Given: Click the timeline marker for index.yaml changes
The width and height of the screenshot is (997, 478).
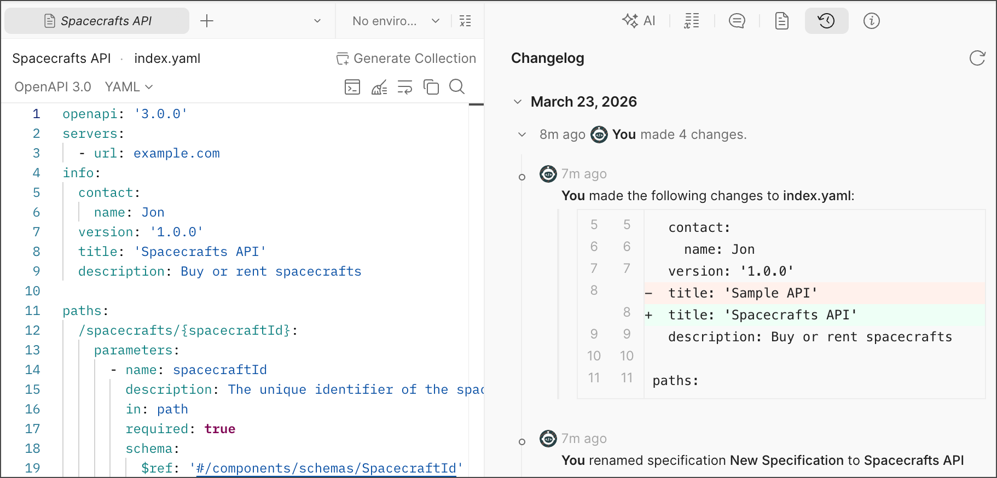Looking at the screenshot, I should [x=522, y=177].
